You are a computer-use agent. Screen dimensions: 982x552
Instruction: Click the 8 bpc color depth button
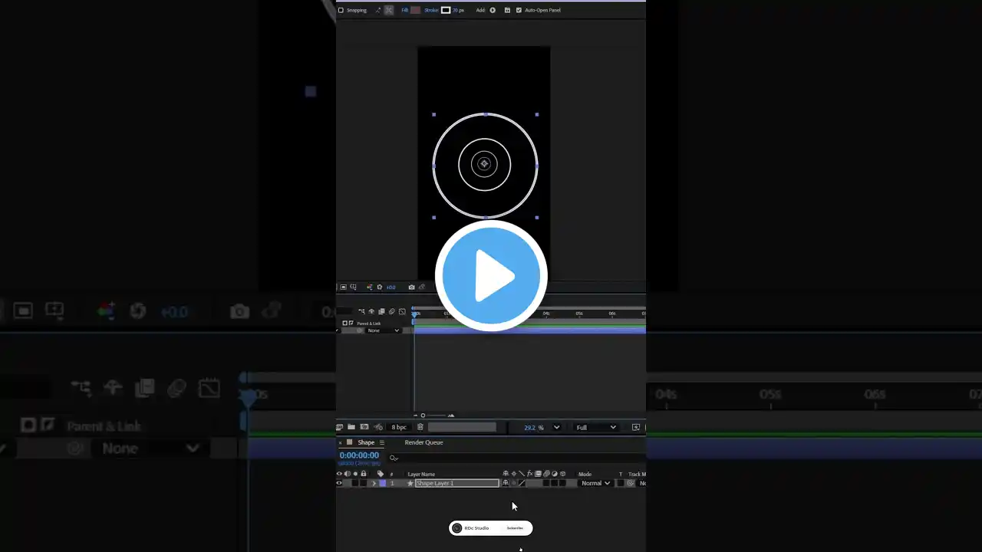coord(399,427)
